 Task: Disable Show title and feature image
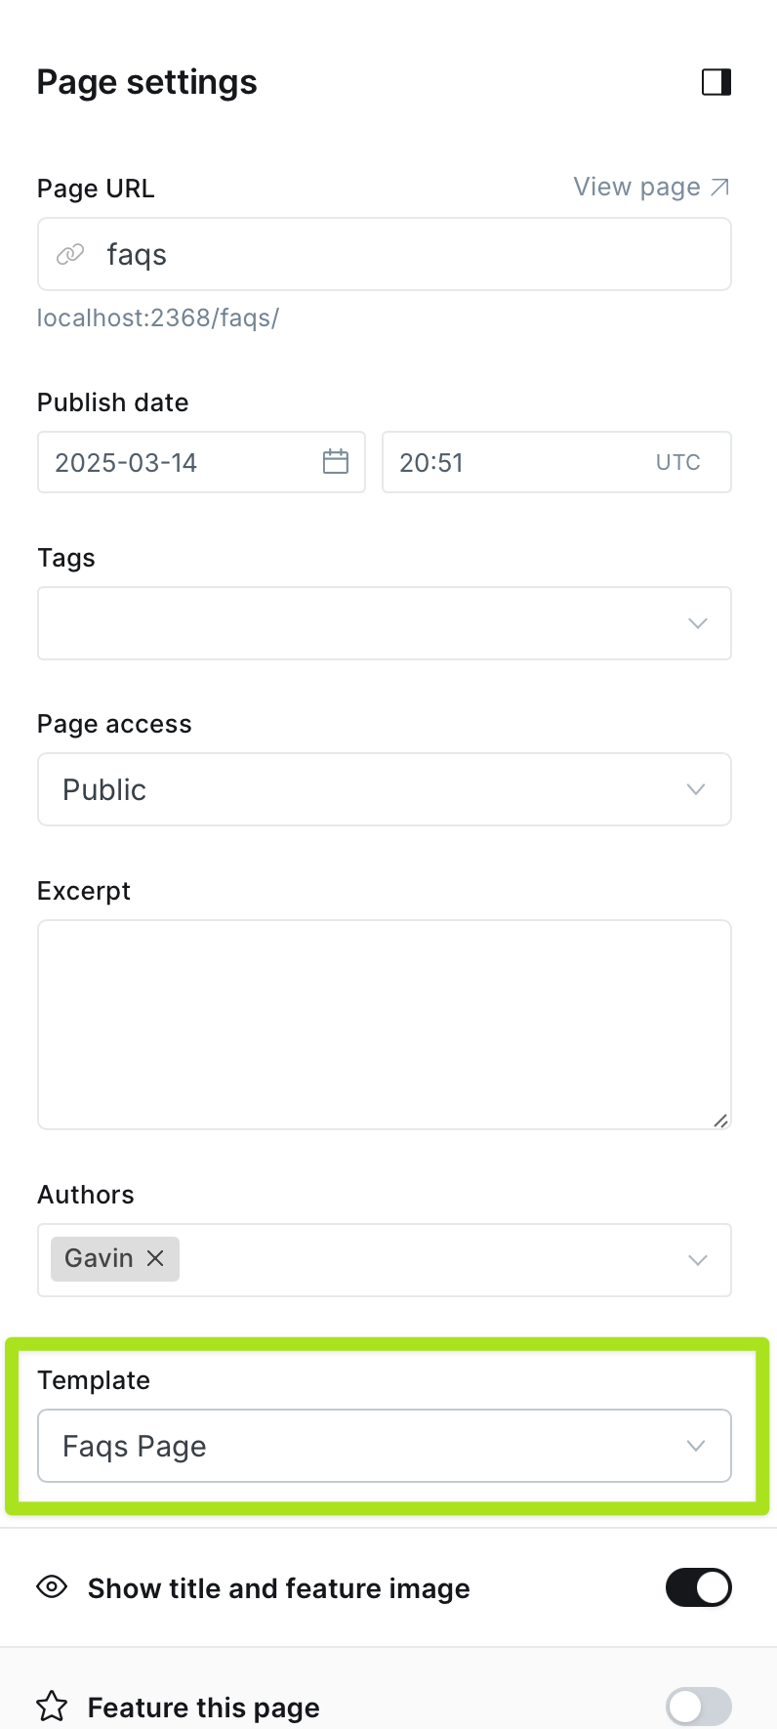pyautogui.click(x=698, y=1587)
